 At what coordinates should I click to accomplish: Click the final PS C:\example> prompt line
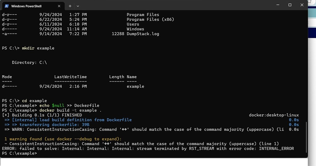point(19,153)
